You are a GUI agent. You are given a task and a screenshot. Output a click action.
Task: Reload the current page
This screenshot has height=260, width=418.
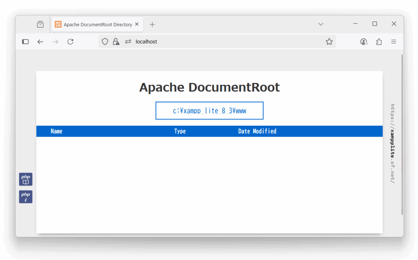tap(70, 42)
